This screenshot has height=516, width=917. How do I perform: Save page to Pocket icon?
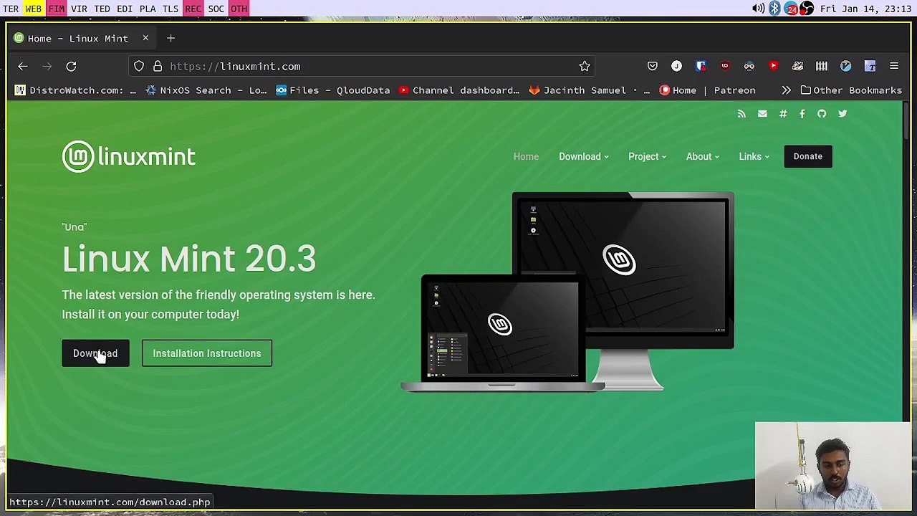652,66
